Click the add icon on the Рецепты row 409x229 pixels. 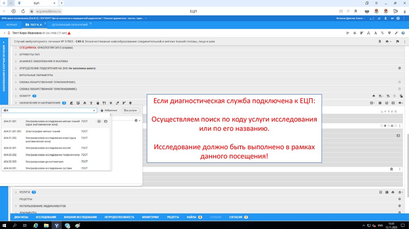399,199
